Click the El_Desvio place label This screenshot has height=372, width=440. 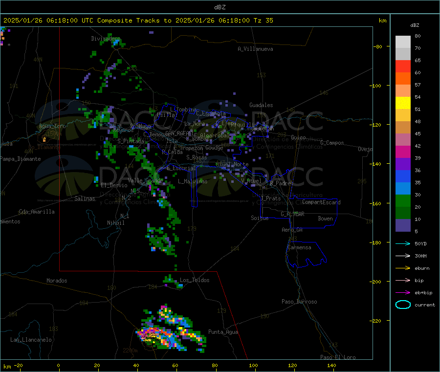[x=114, y=185]
